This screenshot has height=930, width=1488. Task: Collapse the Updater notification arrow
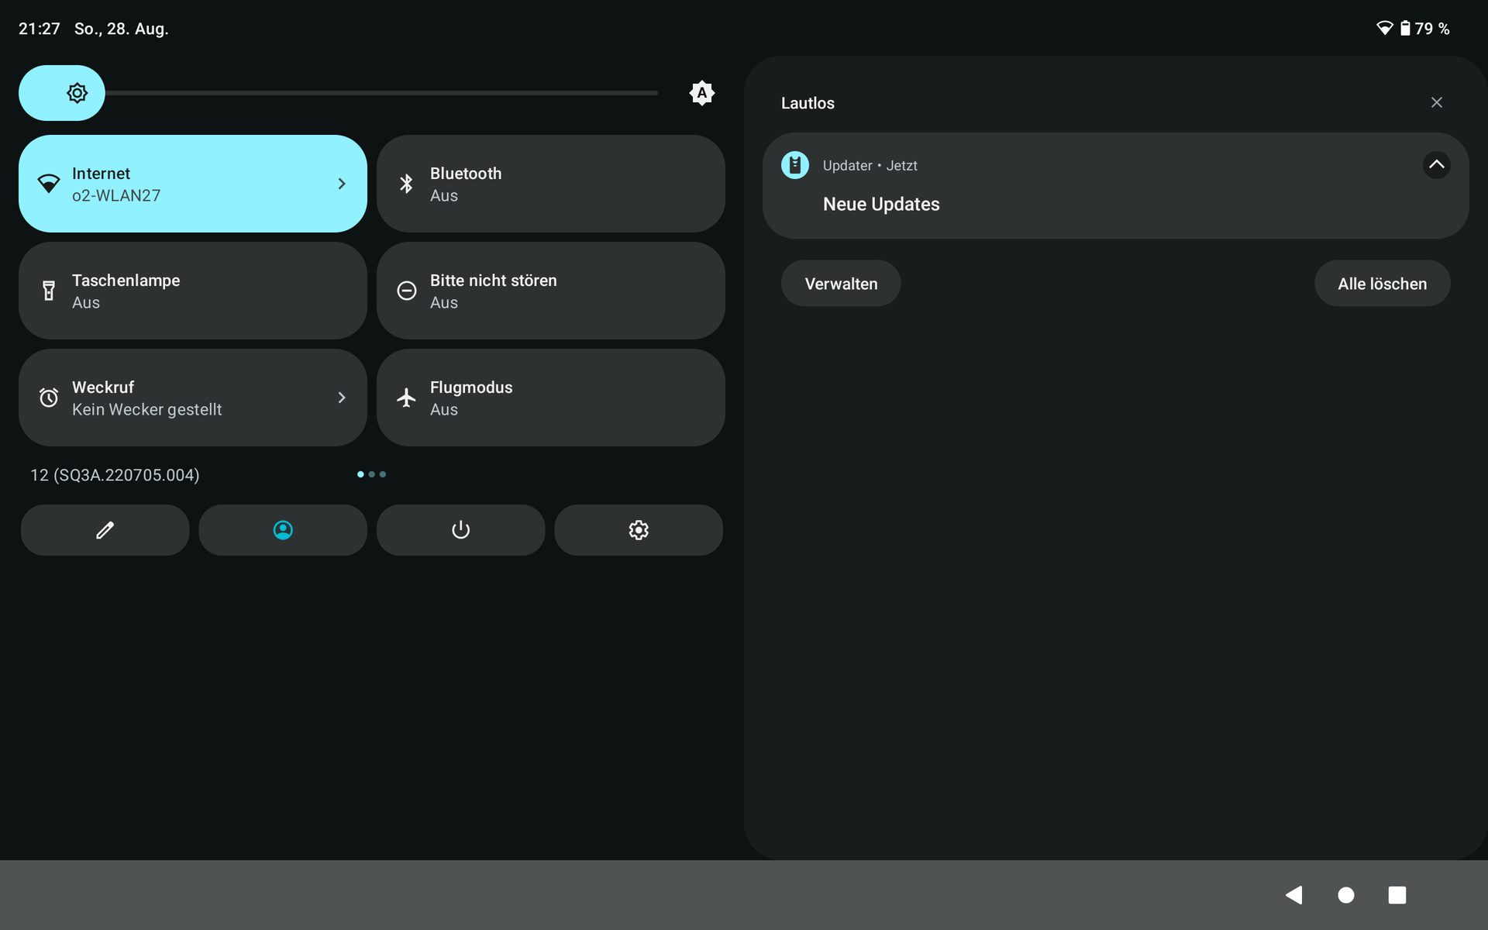(1436, 164)
